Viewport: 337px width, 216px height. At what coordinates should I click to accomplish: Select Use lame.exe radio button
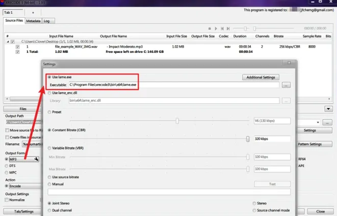49,77
